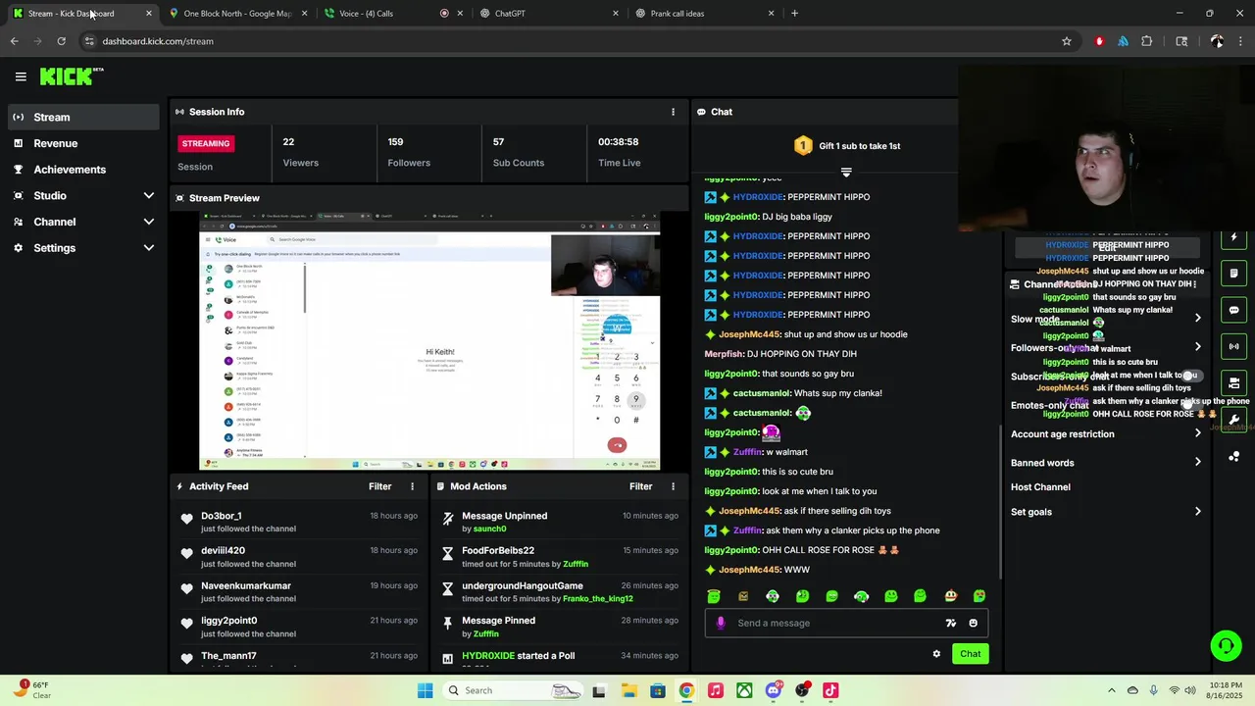Select Stream in the sidebar

pyautogui.click(x=83, y=117)
